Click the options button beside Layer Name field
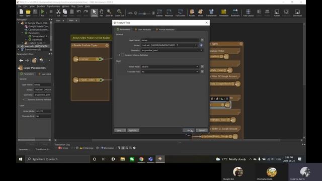The image size is (322, 181). click(x=202, y=40)
